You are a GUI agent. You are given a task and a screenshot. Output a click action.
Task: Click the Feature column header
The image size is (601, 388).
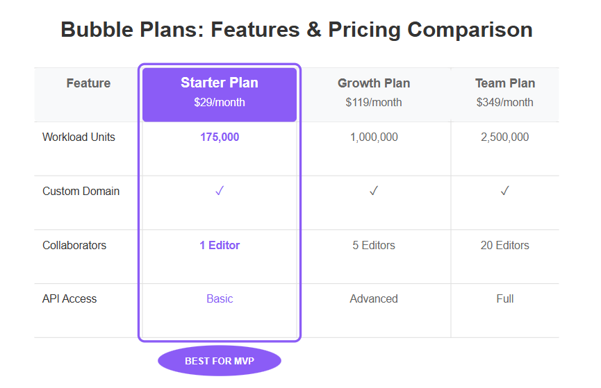[x=88, y=84]
